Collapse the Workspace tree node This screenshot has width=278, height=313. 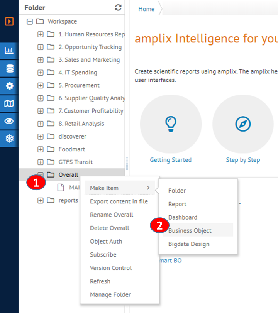[x=30, y=22]
